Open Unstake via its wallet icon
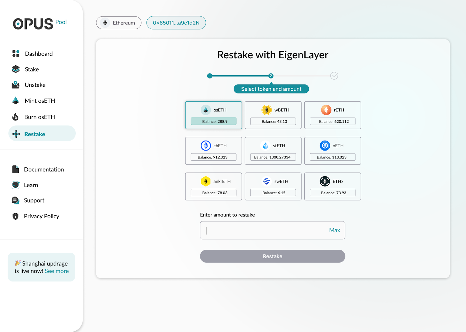This screenshot has width=466, height=332. click(15, 85)
